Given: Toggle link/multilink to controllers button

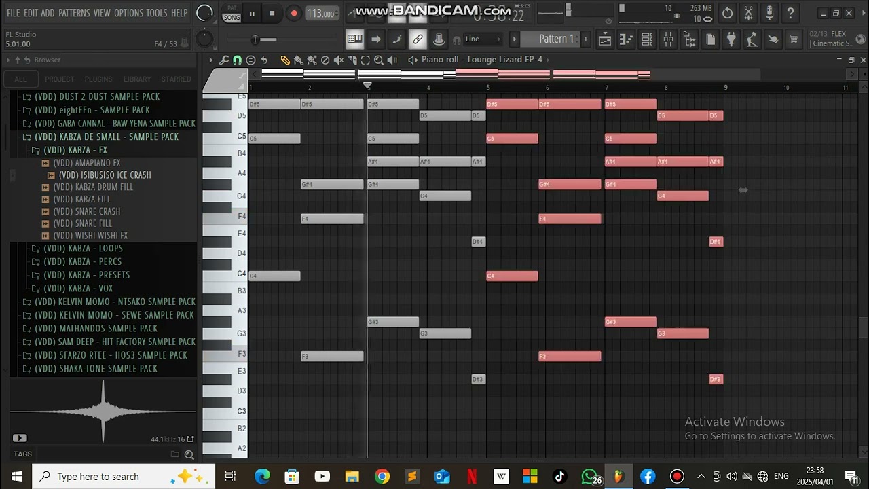Looking at the screenshot, I should point(418,39).
